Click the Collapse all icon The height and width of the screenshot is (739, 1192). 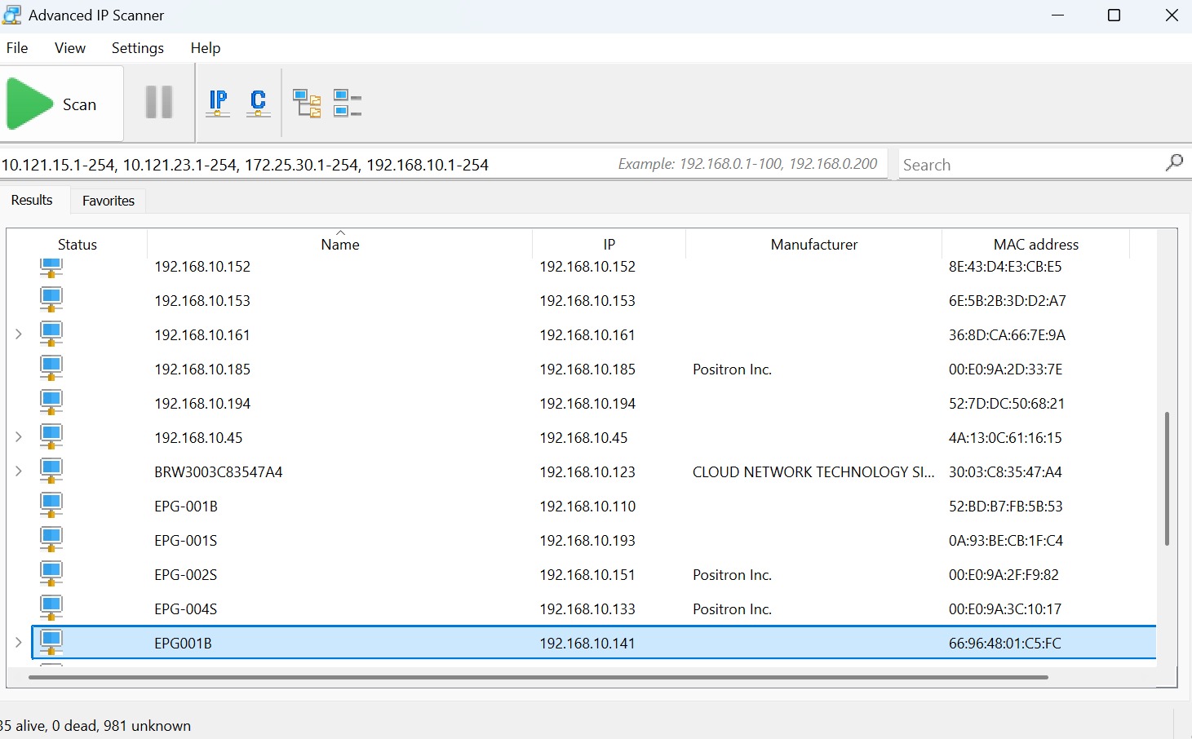pos(347,104)
